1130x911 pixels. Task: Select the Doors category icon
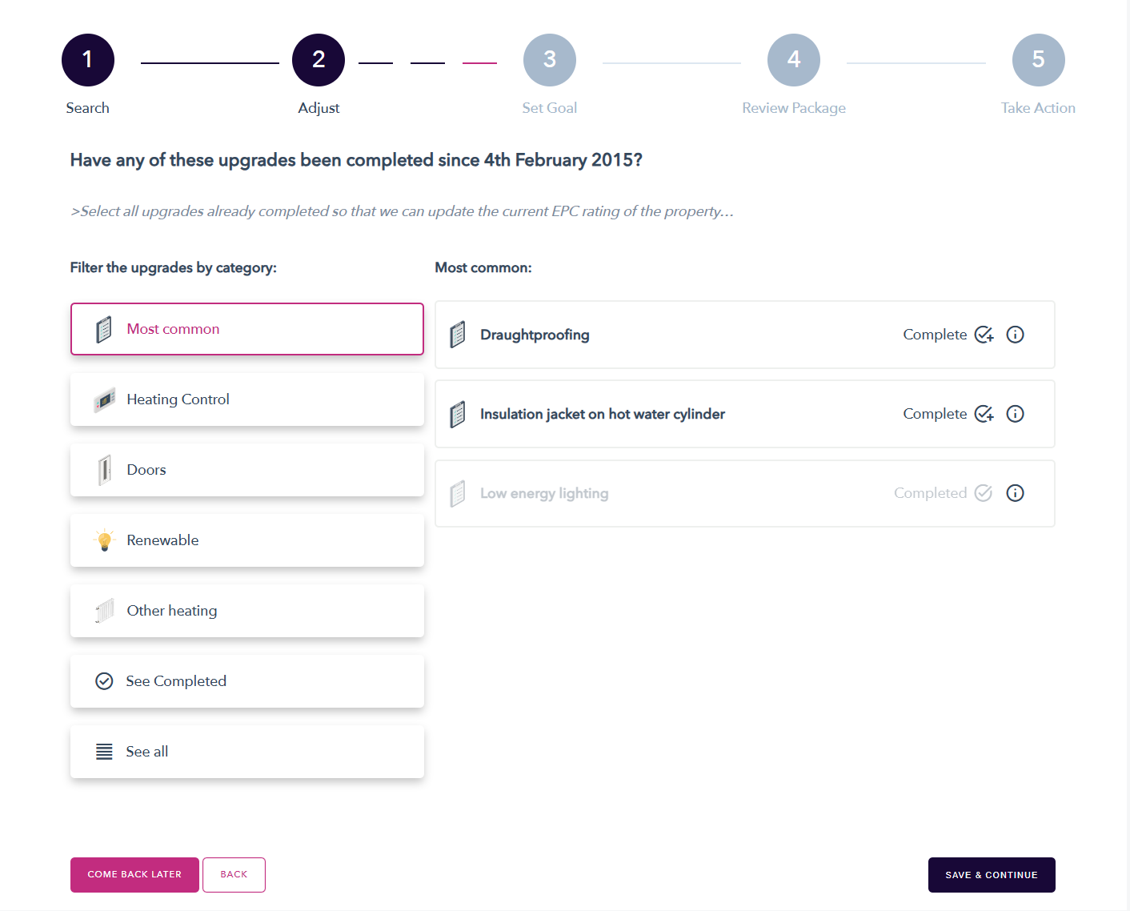click(x=104, y=470)
